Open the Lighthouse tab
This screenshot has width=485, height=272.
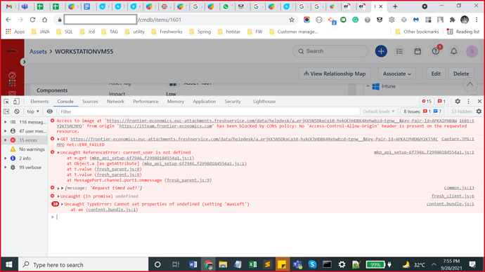tap(264, 102)
